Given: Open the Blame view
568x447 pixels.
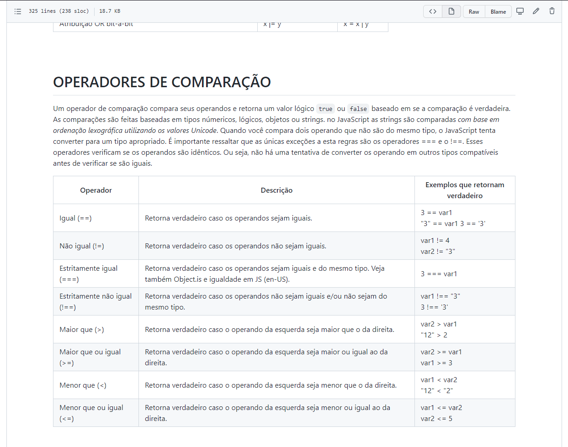Looking at the screenshot, I should [x=498, y=11].
